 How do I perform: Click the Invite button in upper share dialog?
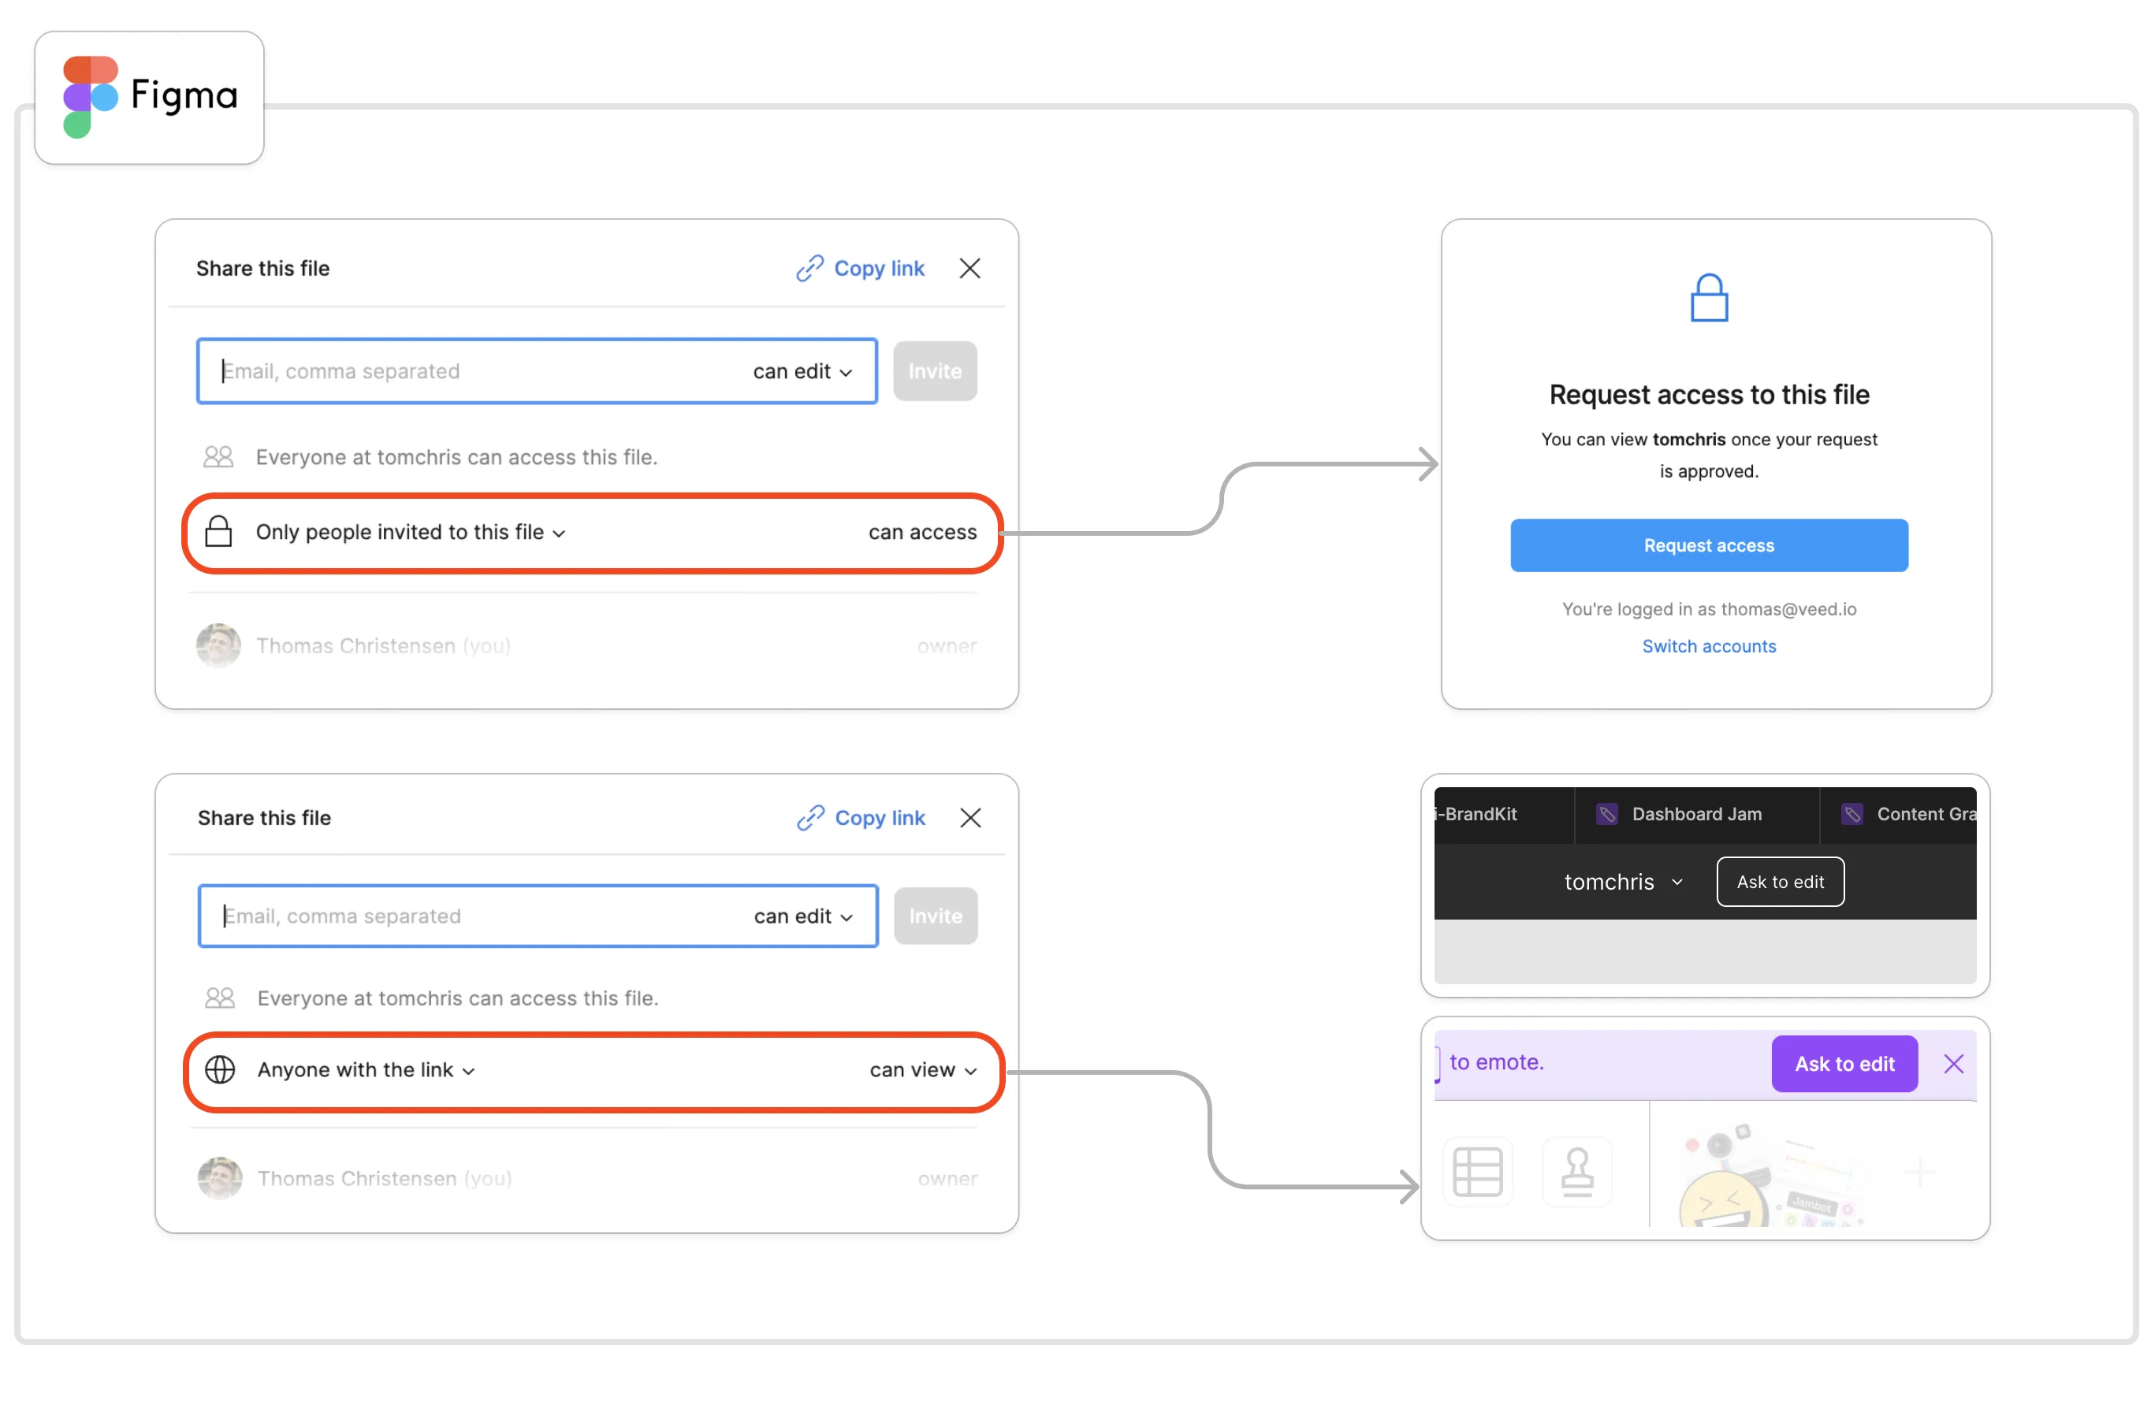point(935,371)
